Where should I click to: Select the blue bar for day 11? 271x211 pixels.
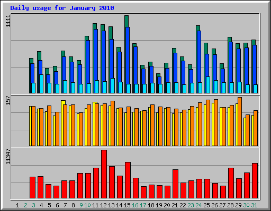tap(96, 54)
